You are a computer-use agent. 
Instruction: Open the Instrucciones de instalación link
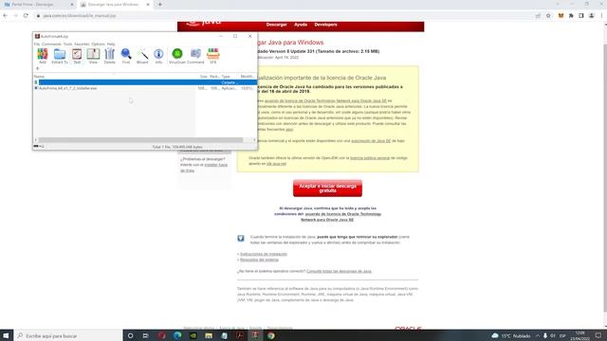click(x=264, y=254)
